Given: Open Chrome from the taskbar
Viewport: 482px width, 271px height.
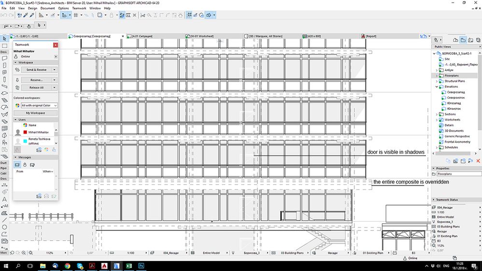Looking at the screenshot, I should (x=67, y=266).
